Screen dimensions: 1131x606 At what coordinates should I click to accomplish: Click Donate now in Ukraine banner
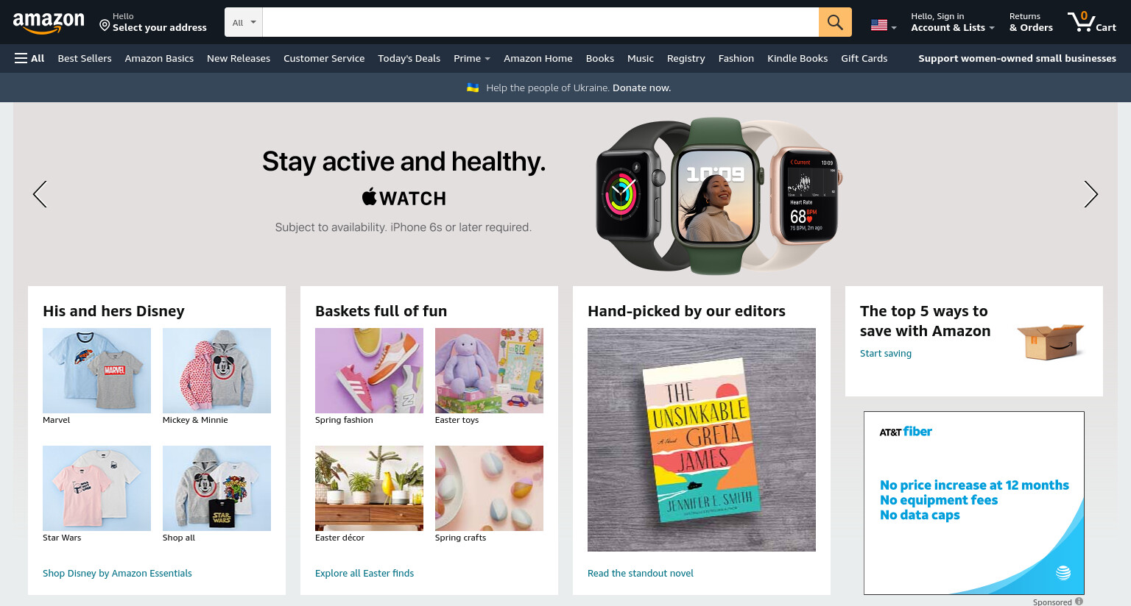coord(641,88)
